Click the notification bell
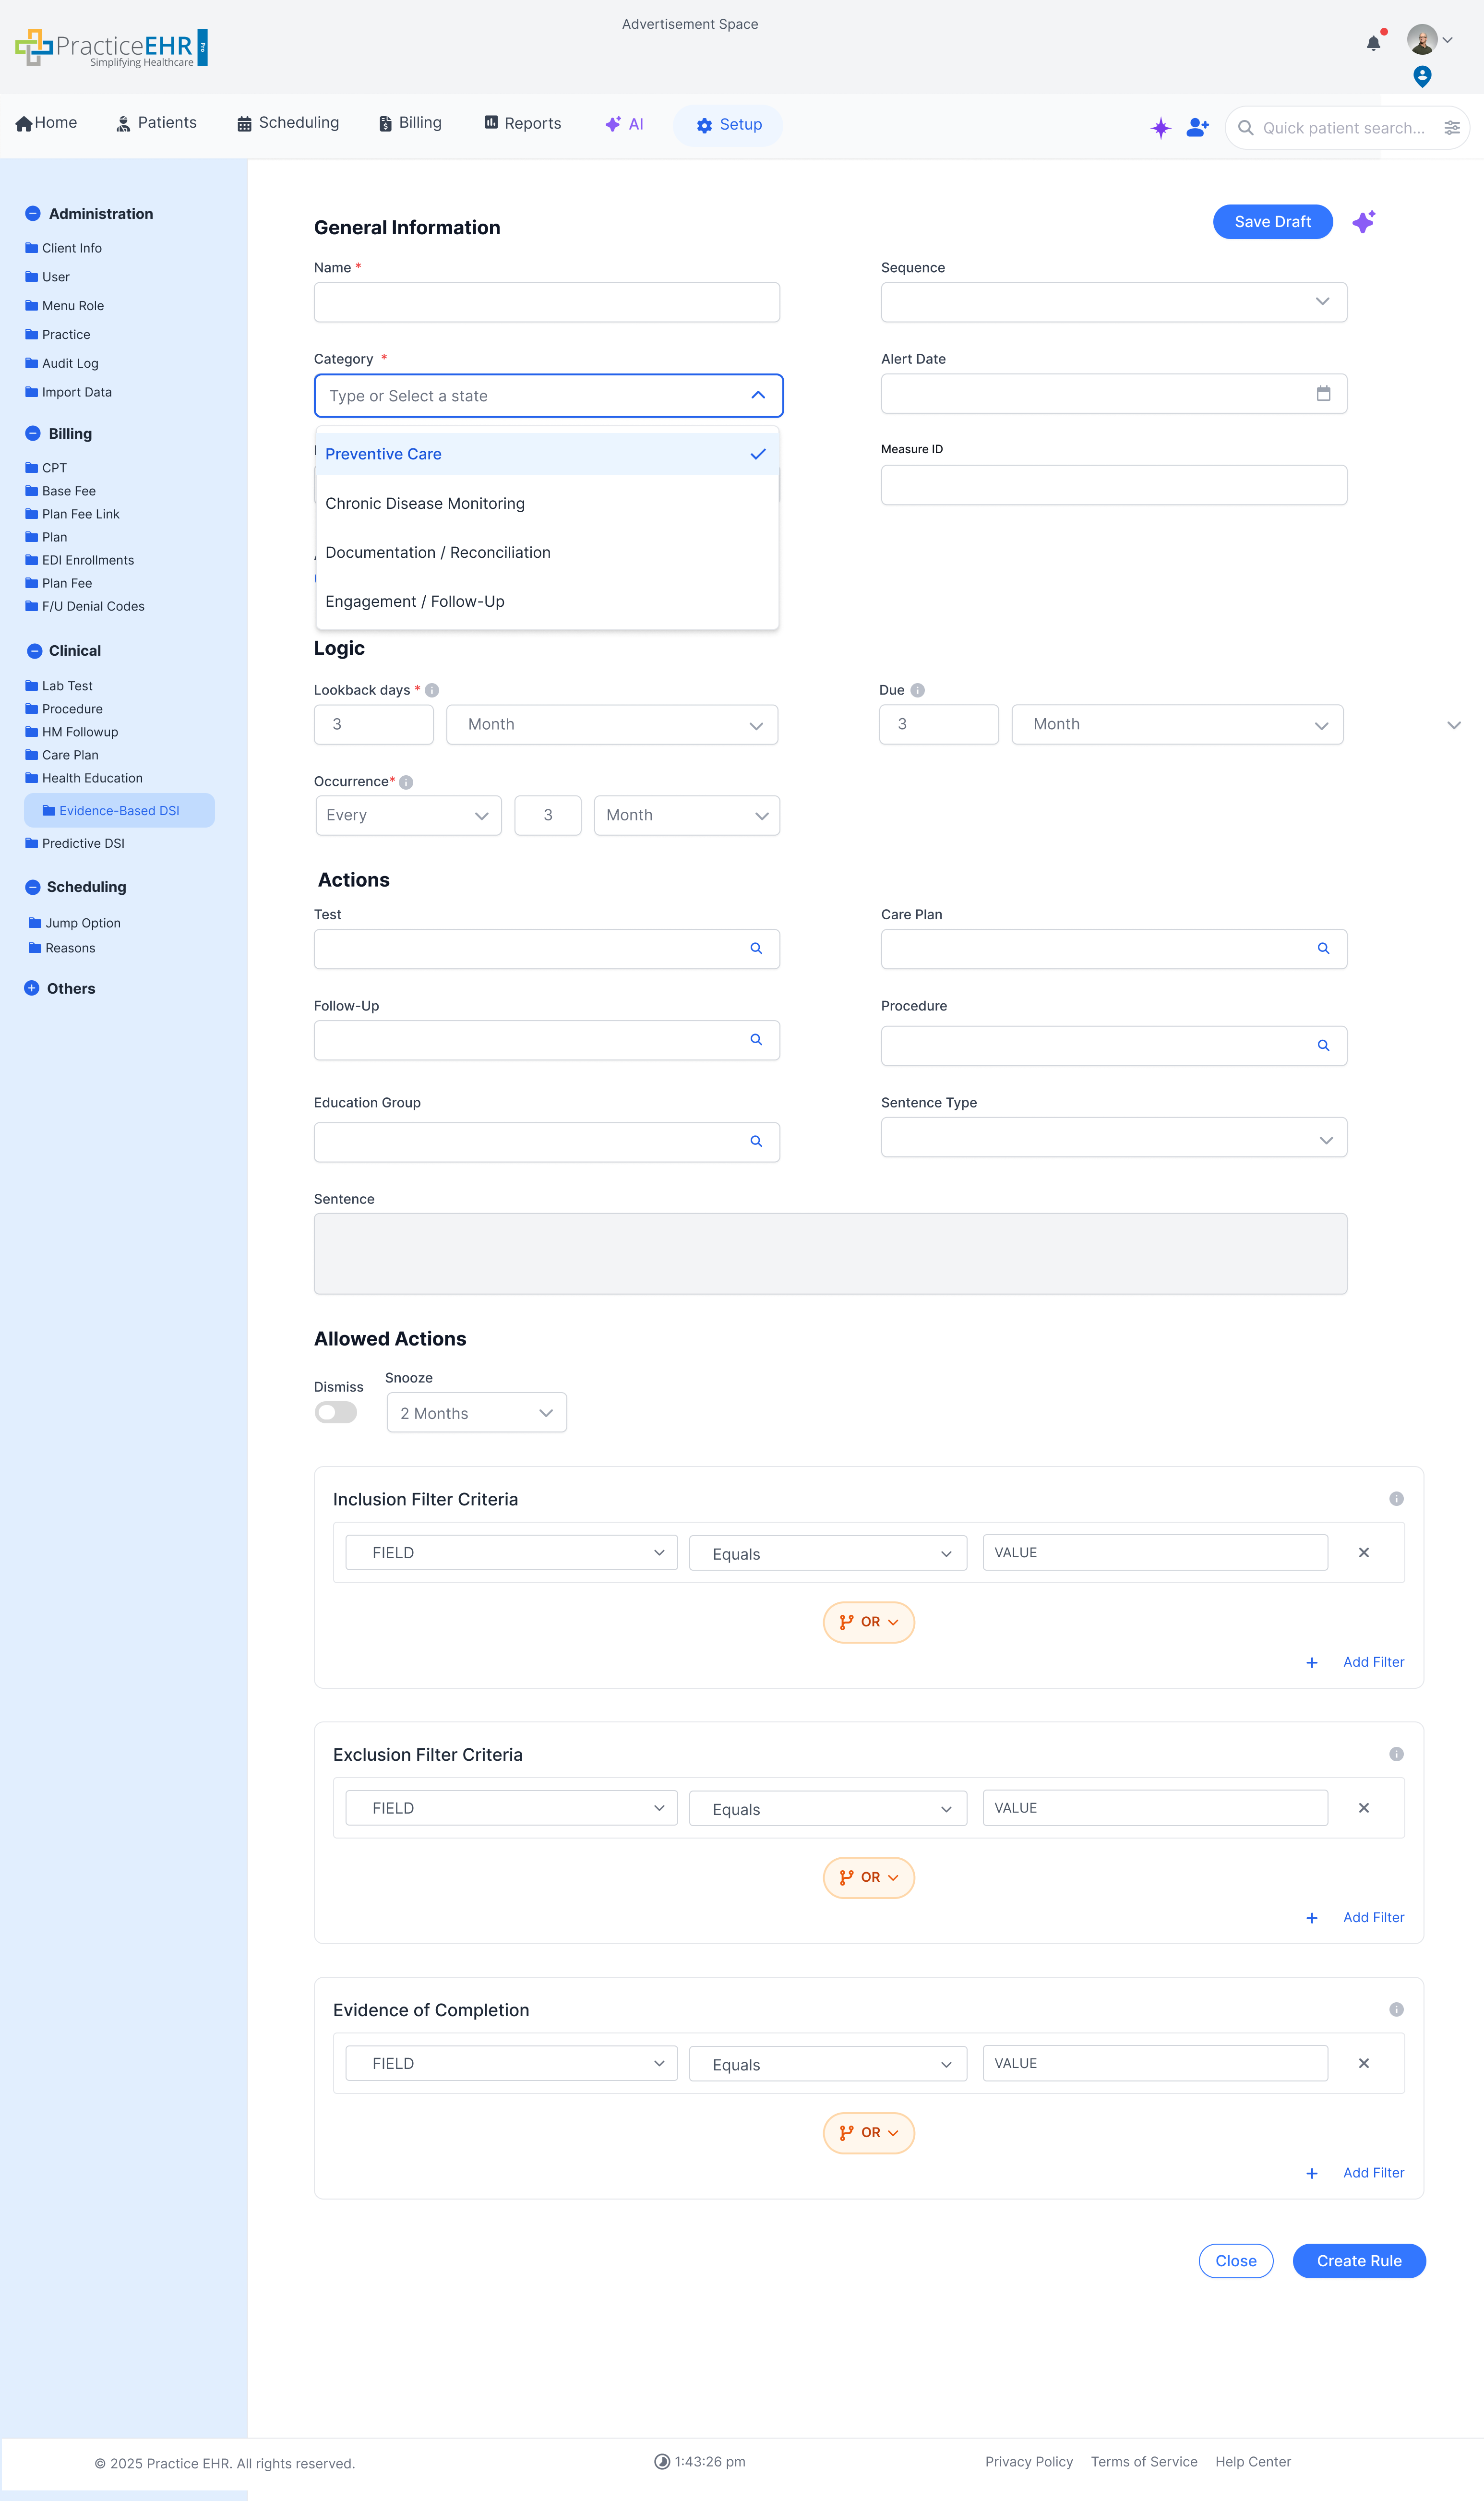The image size is (1484, 2501). (1373, 42)
